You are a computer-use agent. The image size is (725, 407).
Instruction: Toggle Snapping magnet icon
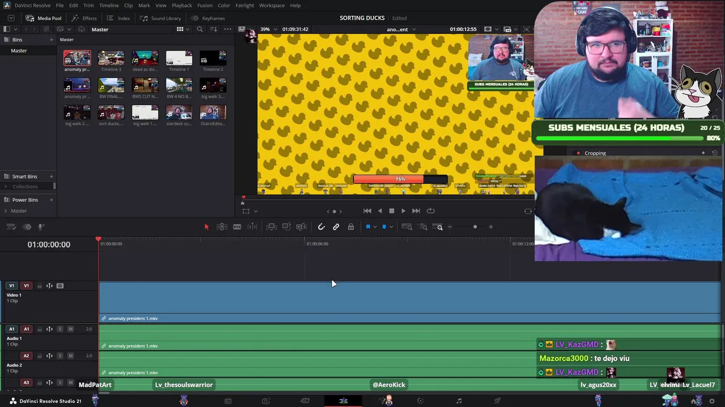pos(321,227)
